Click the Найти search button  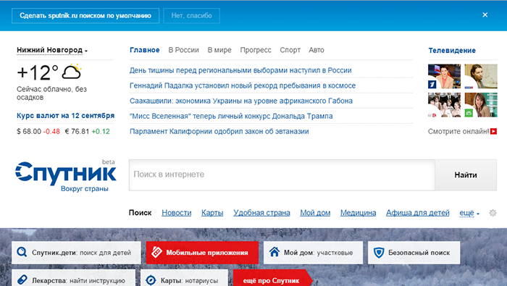click(466, 174)
